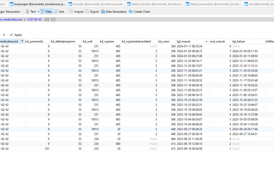Image resolution: width=274 pixels, height=187 pixels.
Task: Open the detail_transaksi tab
Action: coord(155,4)
